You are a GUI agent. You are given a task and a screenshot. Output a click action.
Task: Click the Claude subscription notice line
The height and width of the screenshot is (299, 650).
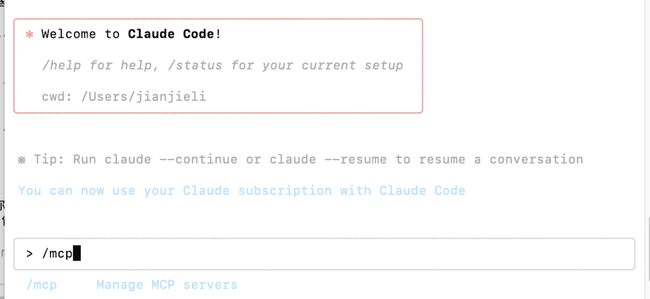[x=241, y=191]
